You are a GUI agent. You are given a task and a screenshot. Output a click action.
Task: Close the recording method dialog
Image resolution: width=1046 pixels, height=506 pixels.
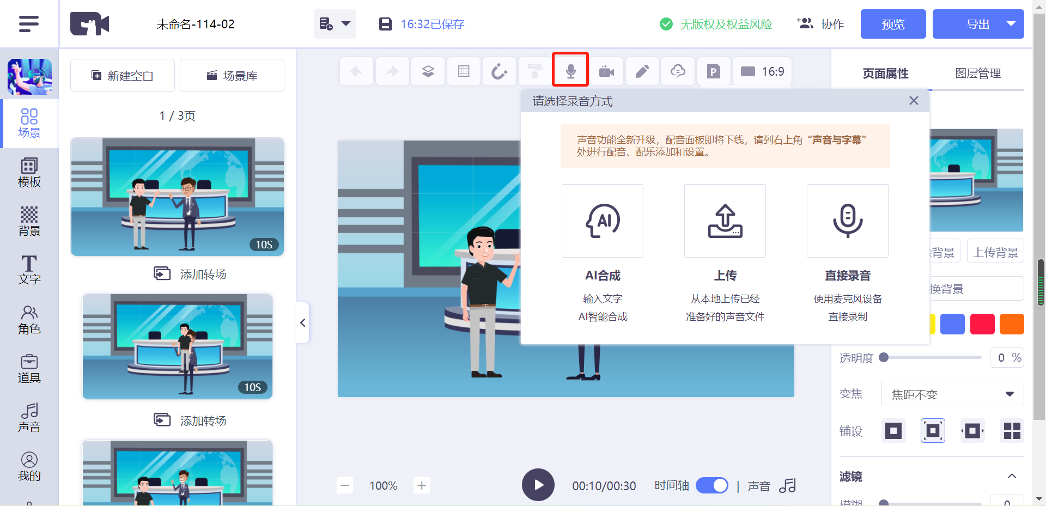coord(914,101)
